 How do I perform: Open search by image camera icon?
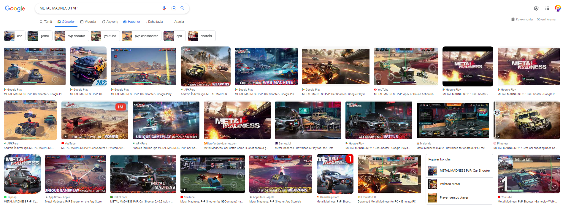click(x=174, y=8)
